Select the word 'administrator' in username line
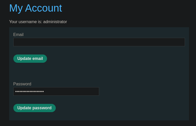The height and width of the screenshot is (126, 196). [x=55, y=22]
